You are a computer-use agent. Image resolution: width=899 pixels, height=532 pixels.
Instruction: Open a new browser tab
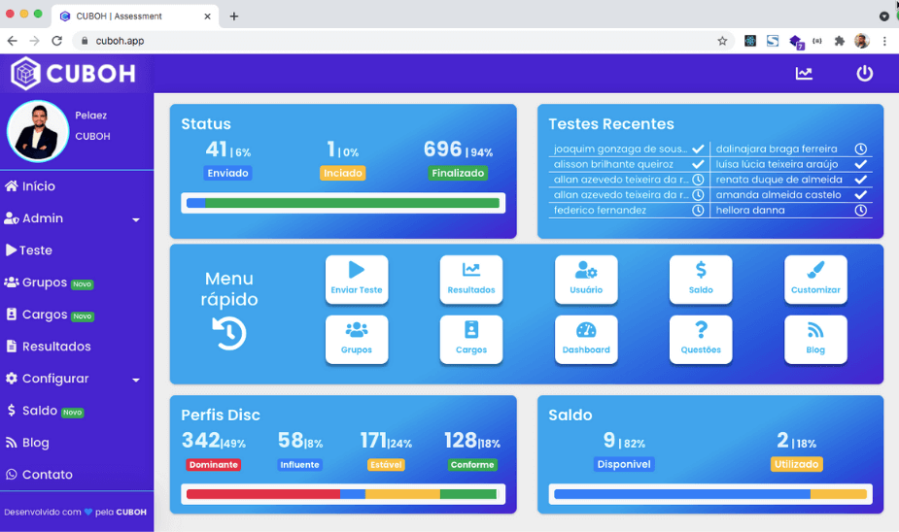(234, 17)
